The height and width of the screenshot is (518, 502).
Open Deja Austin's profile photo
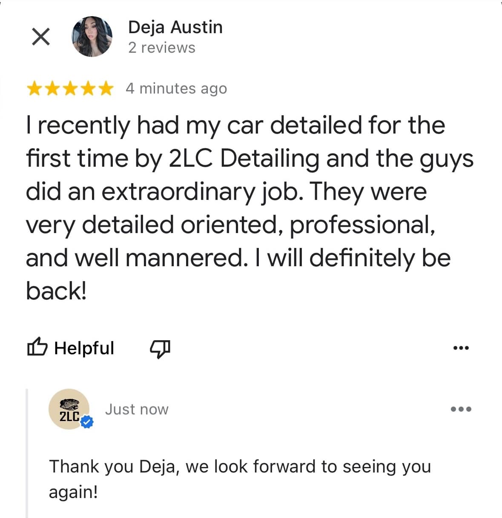[x=92, y=37]
